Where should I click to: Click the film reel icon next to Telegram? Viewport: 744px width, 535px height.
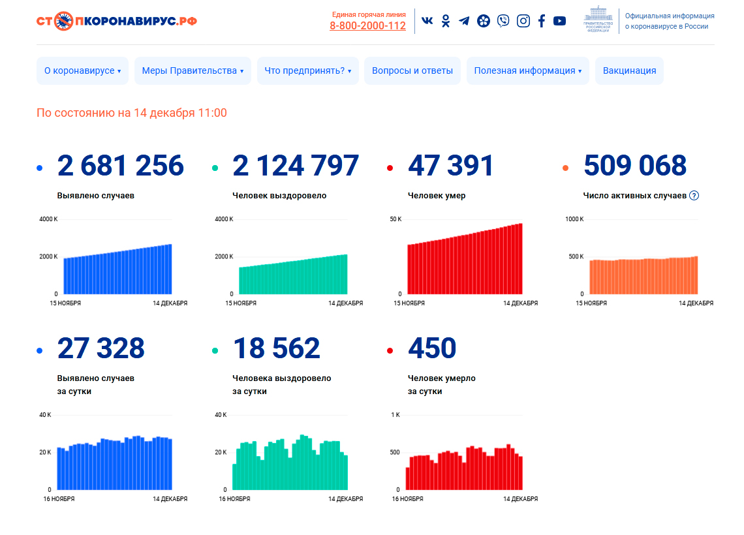(x=483, y=21)
